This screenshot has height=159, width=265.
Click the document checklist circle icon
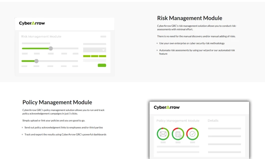(x=178, y=134)
